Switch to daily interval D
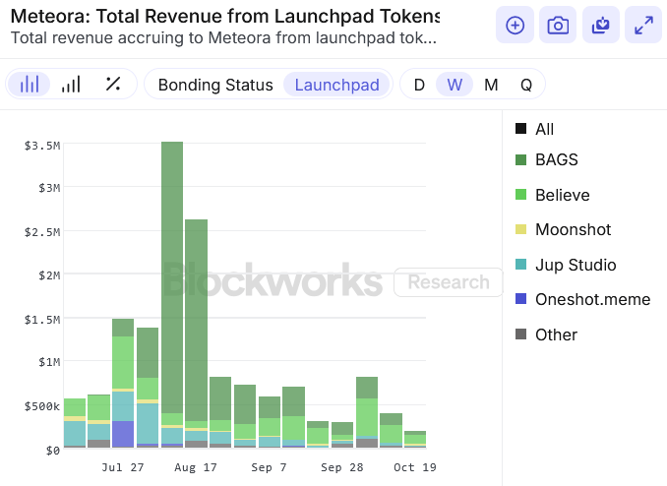667x486 pixels. pos(419,85)
